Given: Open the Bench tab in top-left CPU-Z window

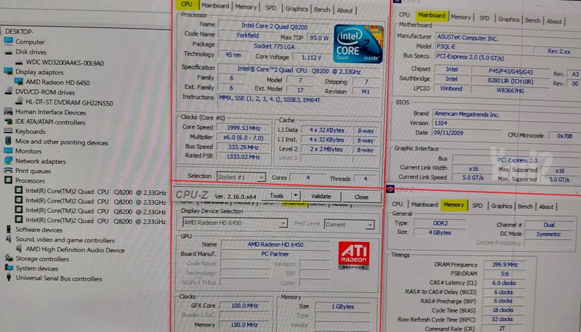Looking at the screenshot, I should 322,10.
